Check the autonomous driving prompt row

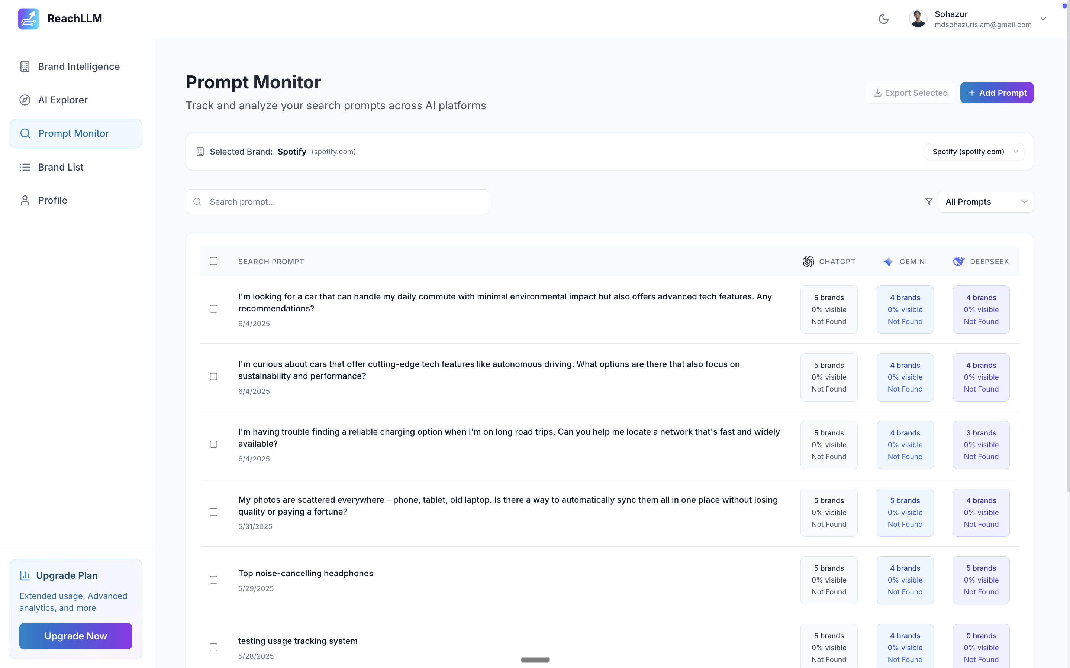pyautogui.click(x=213, y=377)
